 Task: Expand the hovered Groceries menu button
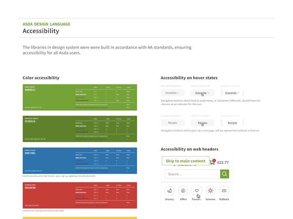[x=203, y=93]
